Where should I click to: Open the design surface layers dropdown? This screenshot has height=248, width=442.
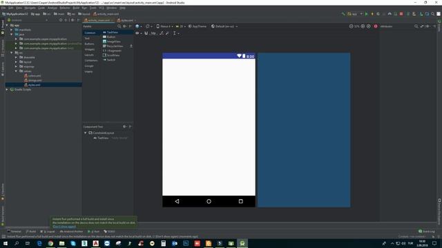click(x=138, y=26)
